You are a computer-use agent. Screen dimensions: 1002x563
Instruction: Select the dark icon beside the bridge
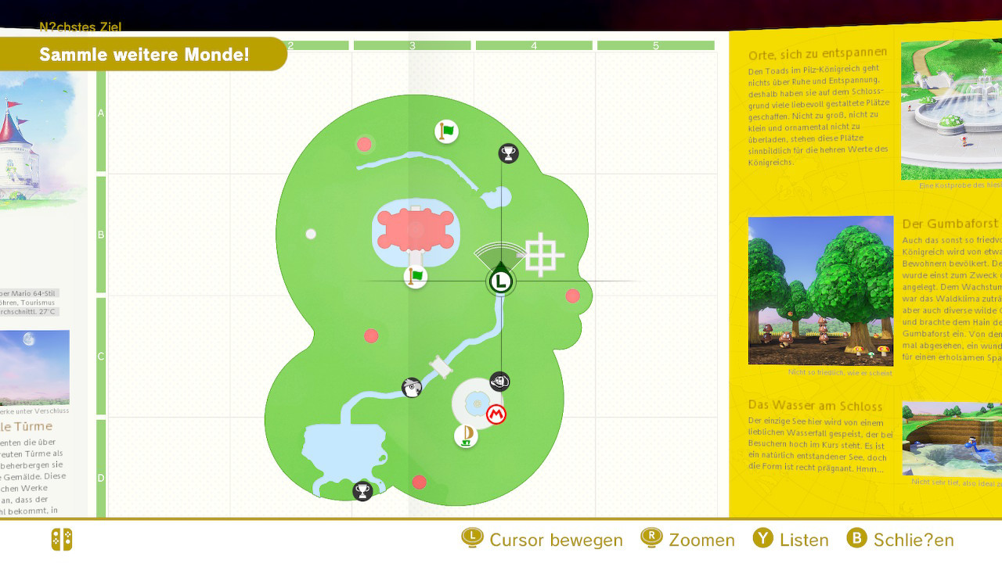point(412,387)
